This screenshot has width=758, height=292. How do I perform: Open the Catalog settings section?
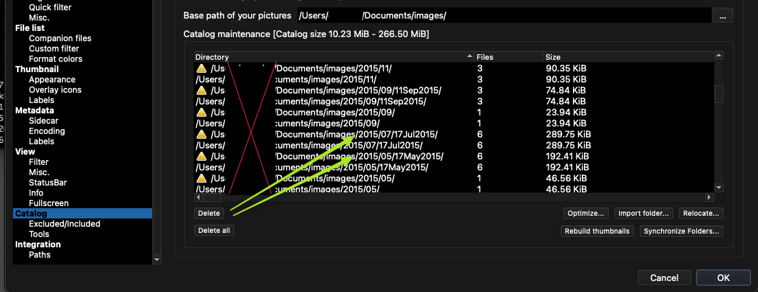(x=31, y=213)
